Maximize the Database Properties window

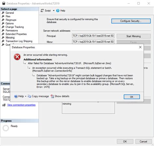(138, 3)
